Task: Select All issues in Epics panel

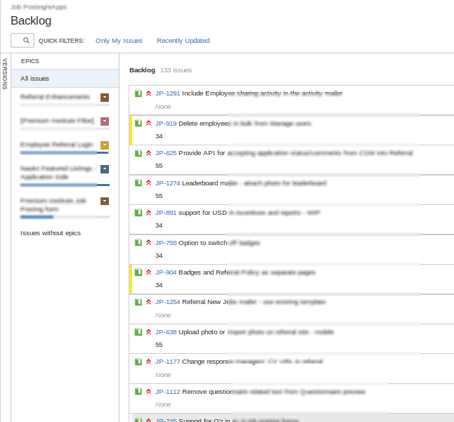Action: pos(65,79)
